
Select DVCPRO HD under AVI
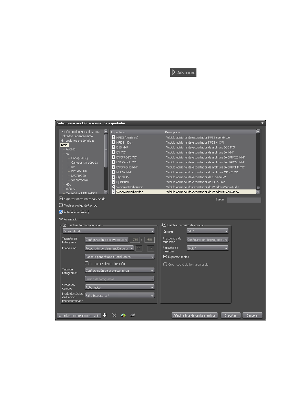point(79,171)
